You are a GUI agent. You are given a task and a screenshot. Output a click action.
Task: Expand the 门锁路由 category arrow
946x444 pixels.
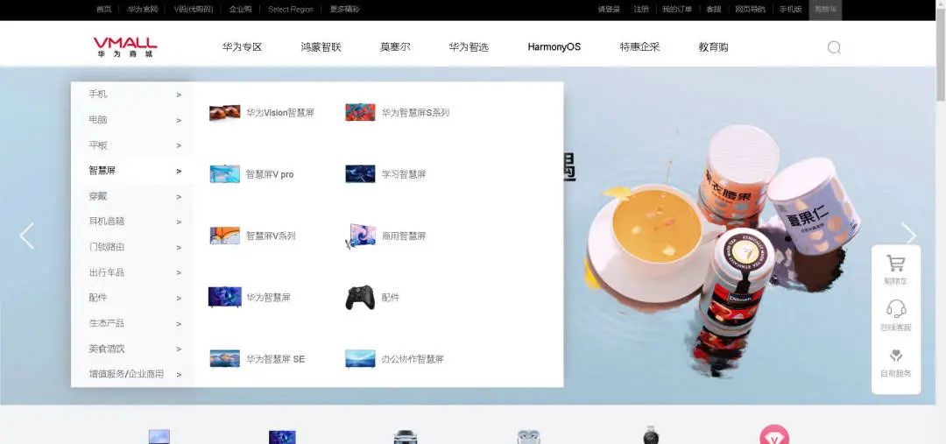(179, 248)
